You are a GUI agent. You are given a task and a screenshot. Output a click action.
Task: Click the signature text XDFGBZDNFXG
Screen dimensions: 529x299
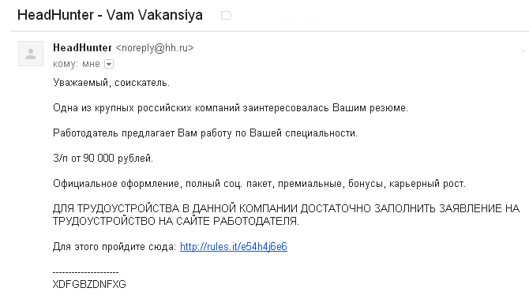(89, 284)
